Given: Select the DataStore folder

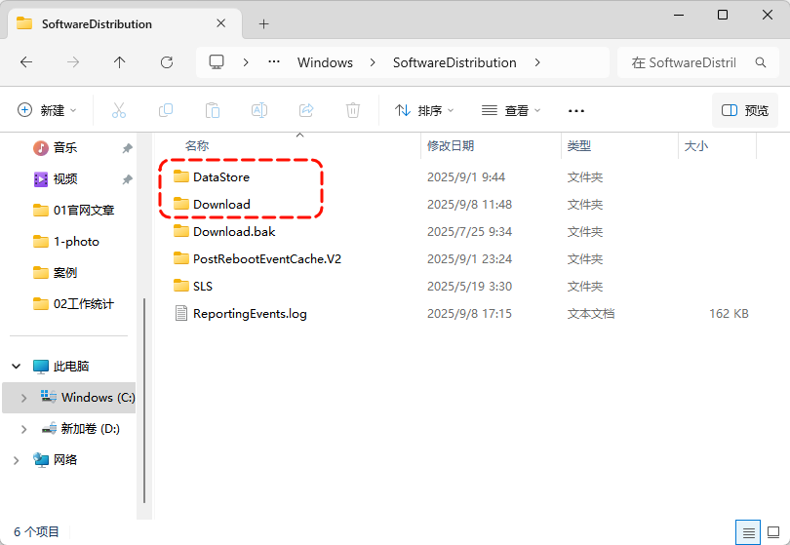Looking at the screenshot, I should pyautogui.click(x=220, y=176).
